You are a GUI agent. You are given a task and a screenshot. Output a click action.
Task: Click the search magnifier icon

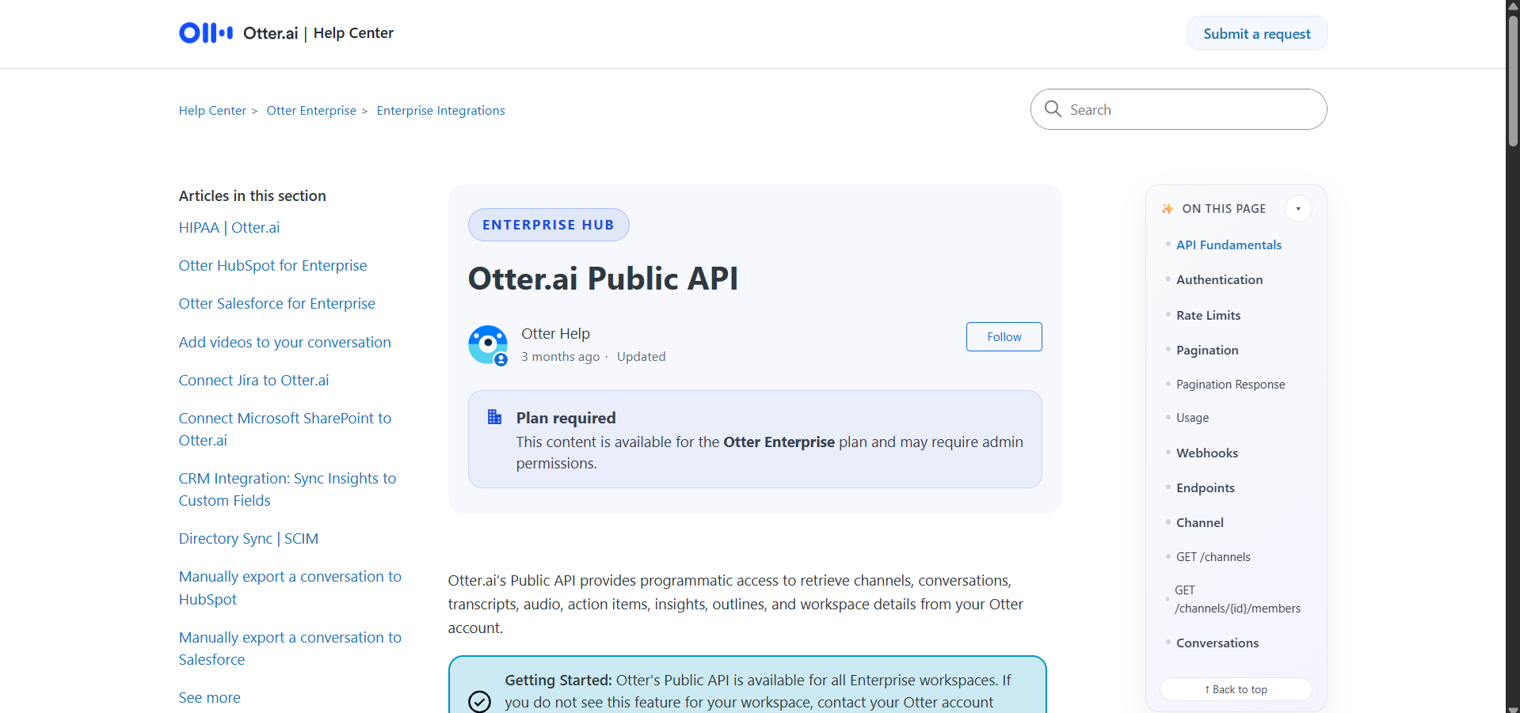(1053, 109)
